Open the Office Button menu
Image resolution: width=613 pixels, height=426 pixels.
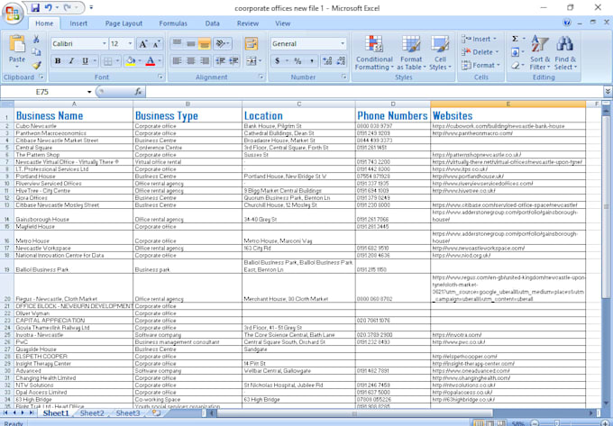[13, 14]
